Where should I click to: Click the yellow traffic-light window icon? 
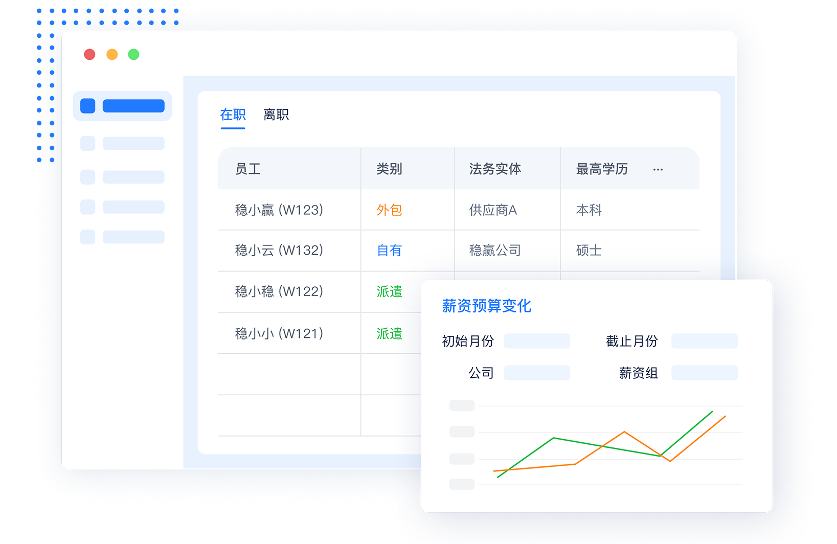coord(112,54)
